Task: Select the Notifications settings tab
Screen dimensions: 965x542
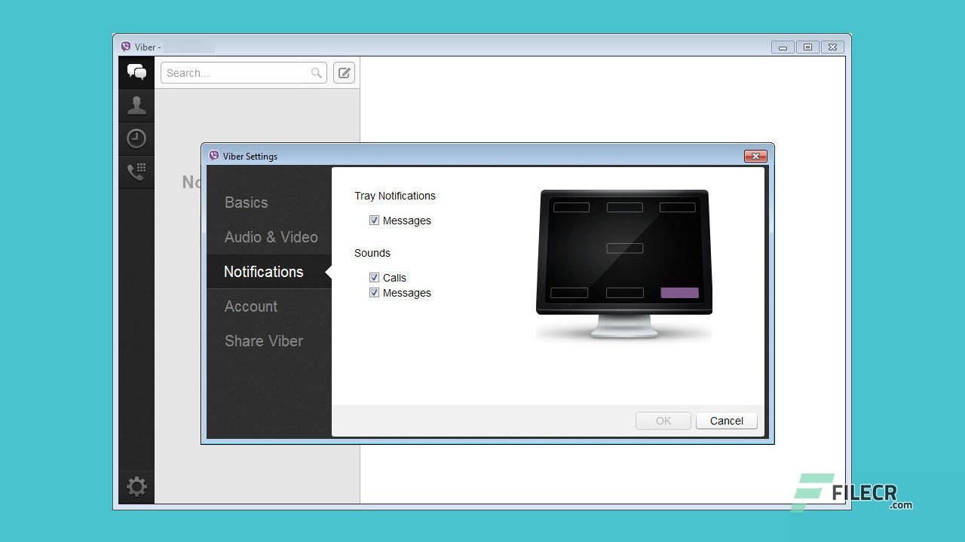Action: coord(269,272)
